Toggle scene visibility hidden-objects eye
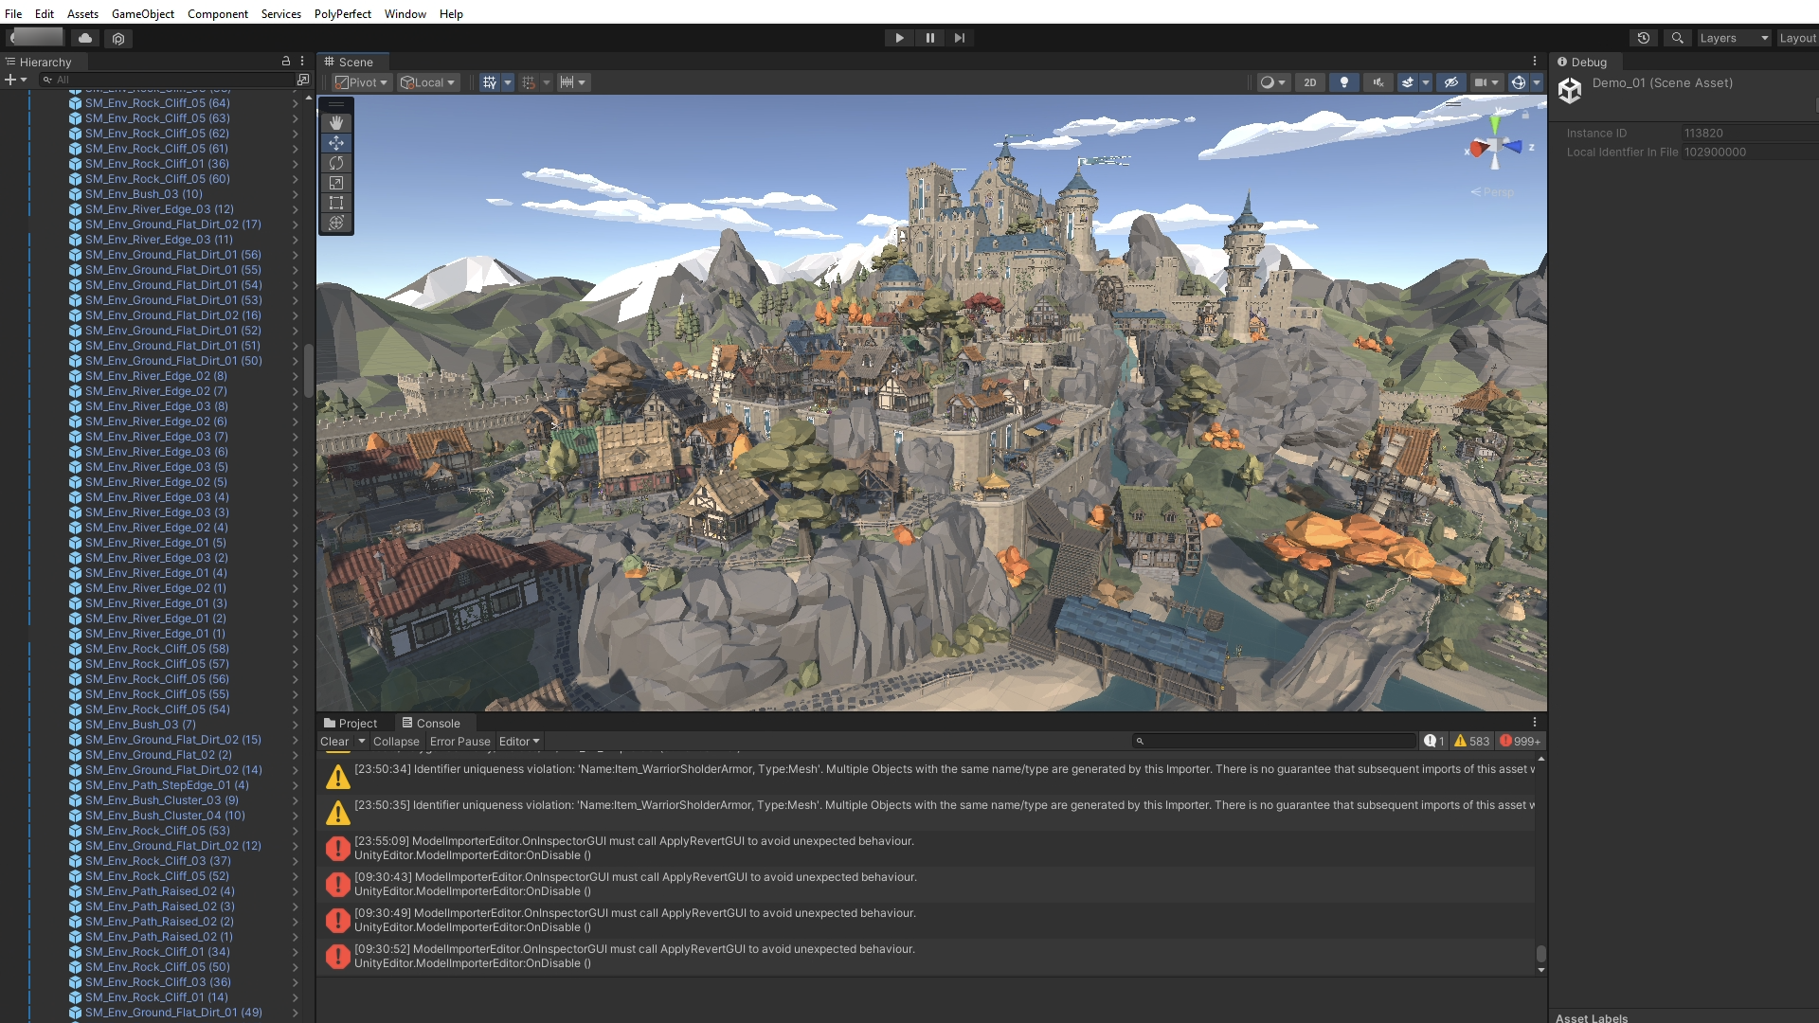Screen dimensions: 1819x1023 (x=1450, y=82)
